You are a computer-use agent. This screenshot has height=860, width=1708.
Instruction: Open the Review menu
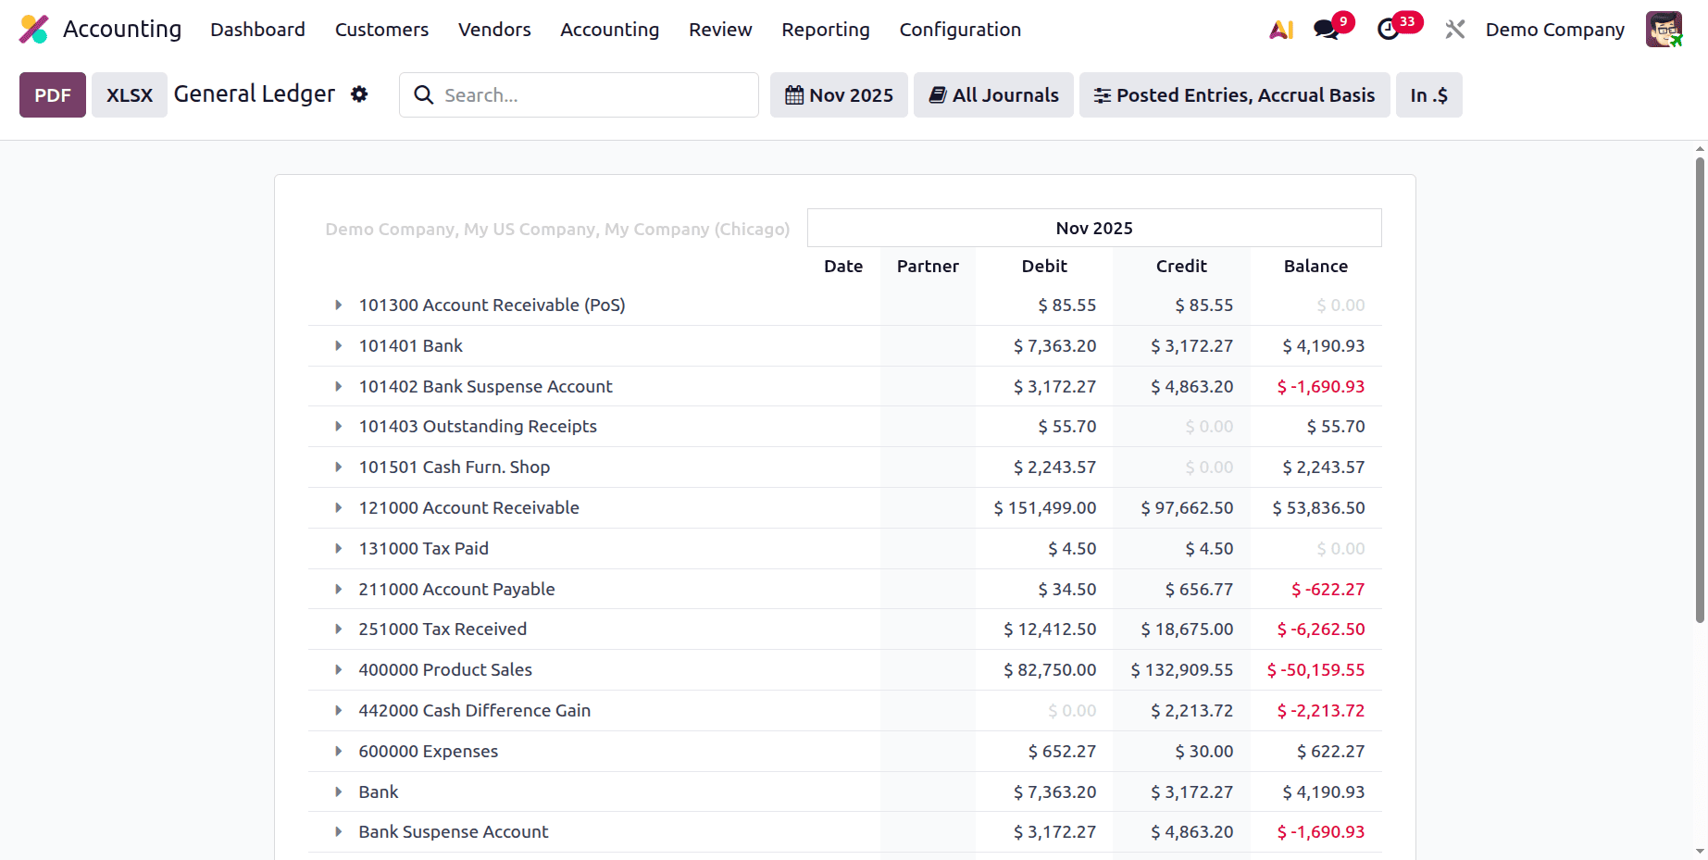tap(720, 30)
